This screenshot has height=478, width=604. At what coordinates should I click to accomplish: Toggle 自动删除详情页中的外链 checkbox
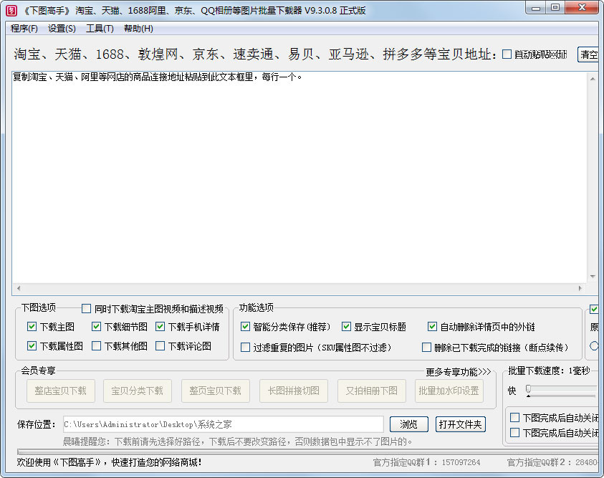432,327
